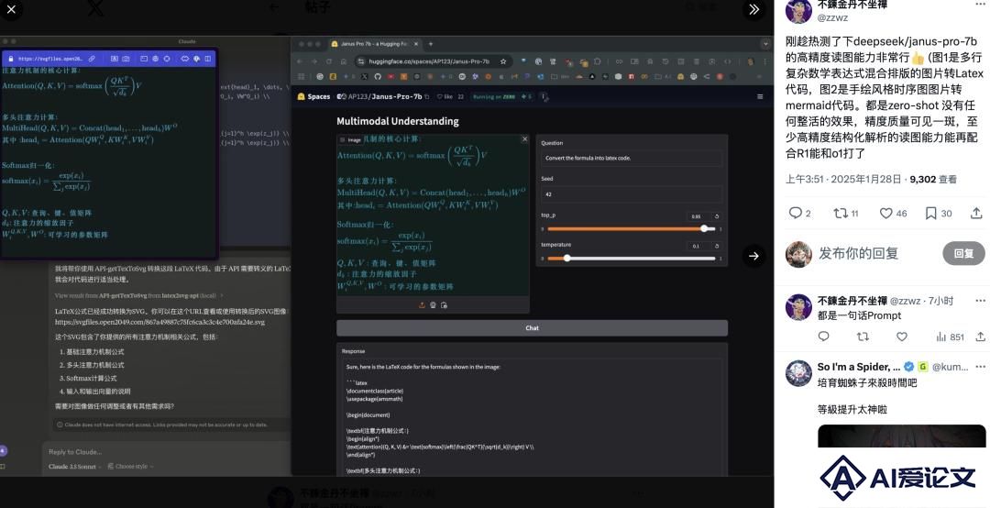Viewport: 990px width, 508px height.
Task: Open the So I'm a Spider profile name
Action: click(859, 367)
